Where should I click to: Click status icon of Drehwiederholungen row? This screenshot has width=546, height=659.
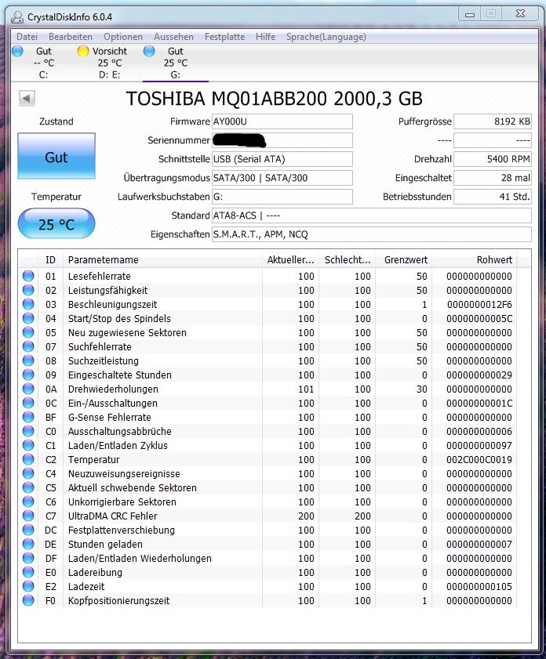pyautogui.click(x=28, y=389)
